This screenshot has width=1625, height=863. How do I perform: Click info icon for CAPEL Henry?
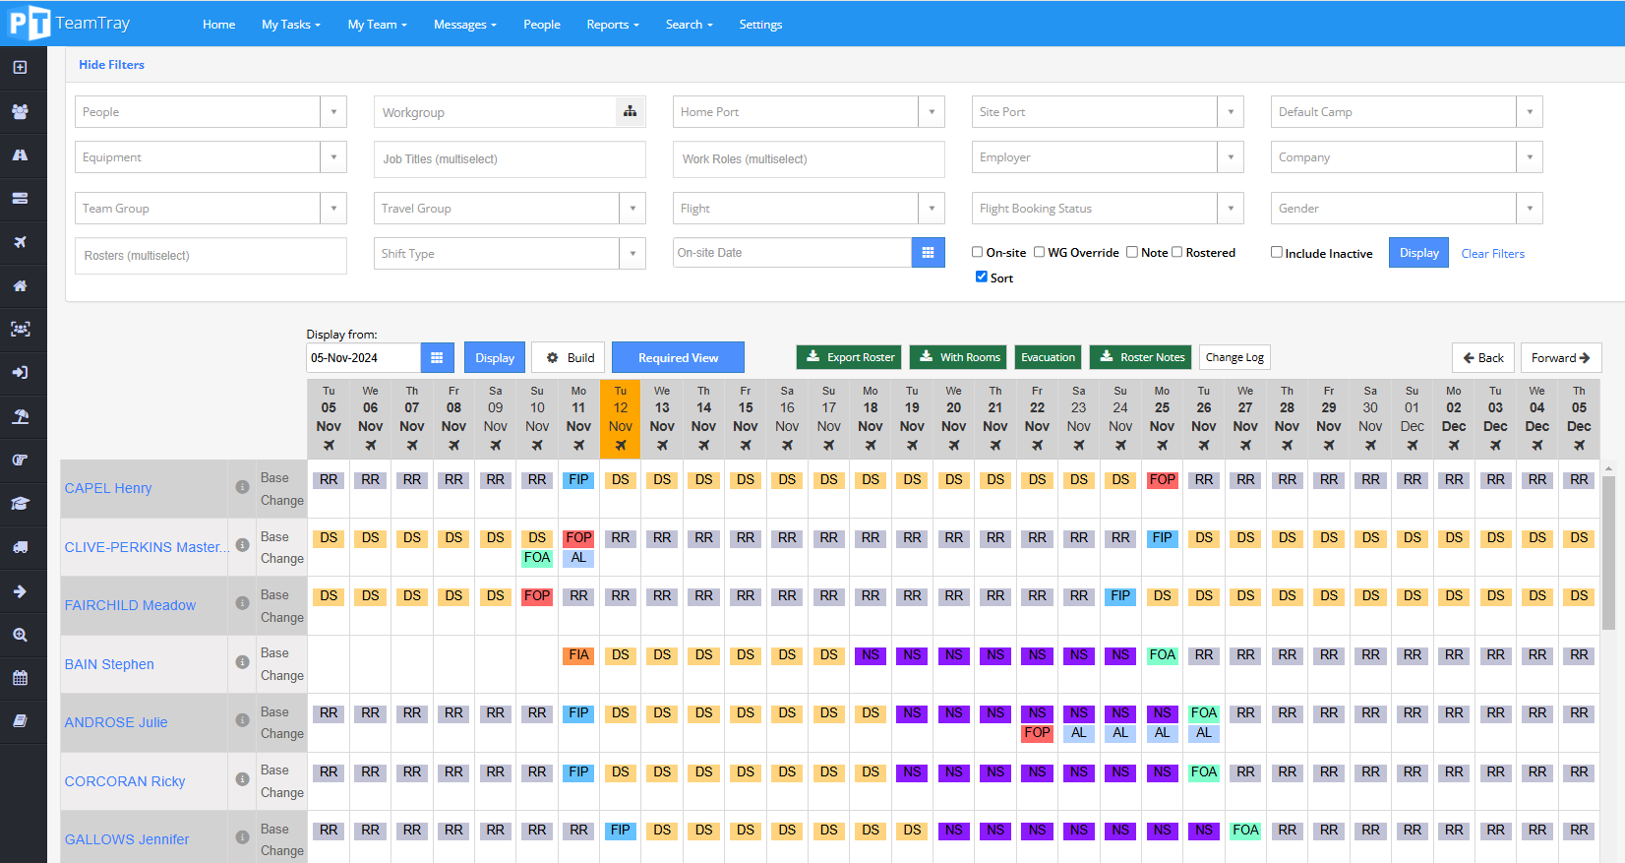[x=242, y=487]
